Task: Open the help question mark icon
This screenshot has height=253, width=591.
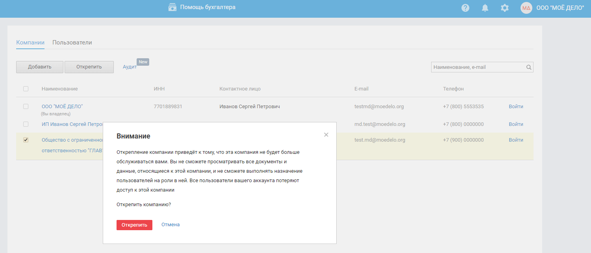Action: [x=465, y=8]
